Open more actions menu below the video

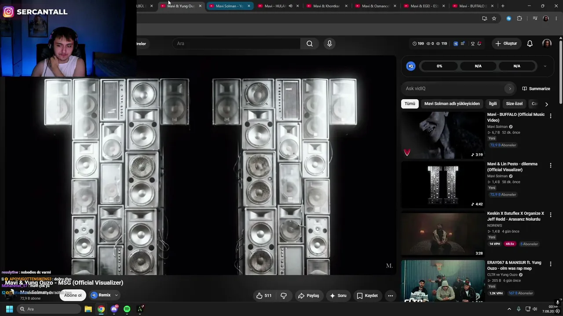tap(390, 296)
